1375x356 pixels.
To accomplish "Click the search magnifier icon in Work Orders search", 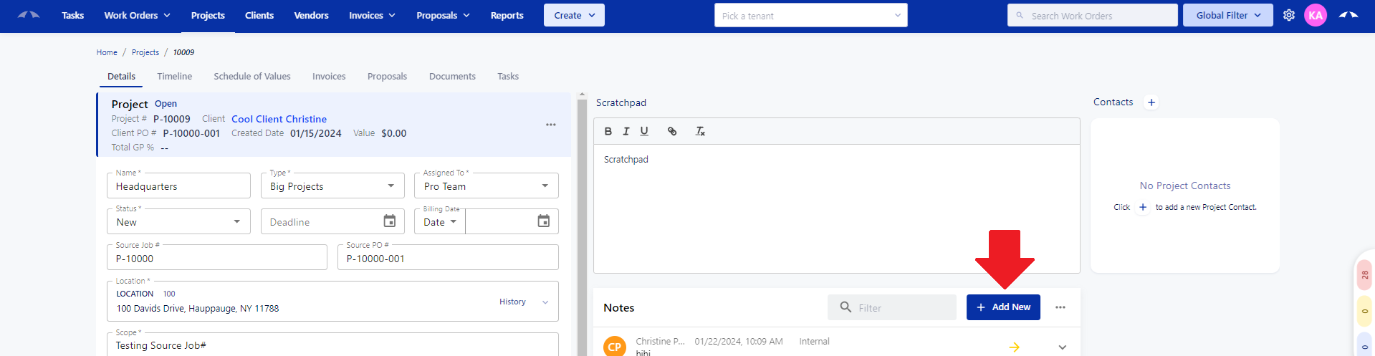I will [x=1020, y=15].
